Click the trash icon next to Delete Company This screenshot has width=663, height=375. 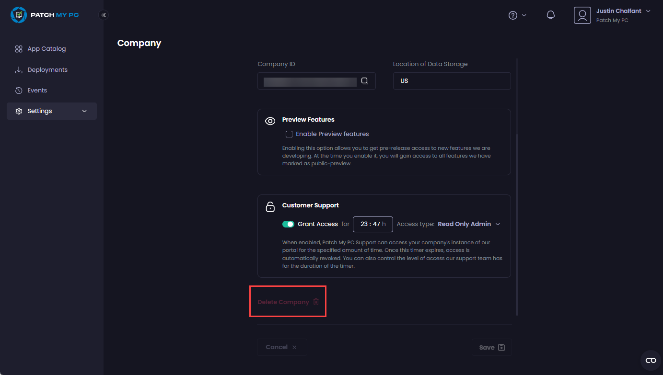click(x=316, y=302)
